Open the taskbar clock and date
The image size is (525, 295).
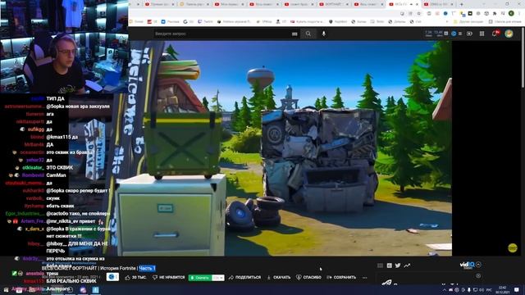point(503,289)
